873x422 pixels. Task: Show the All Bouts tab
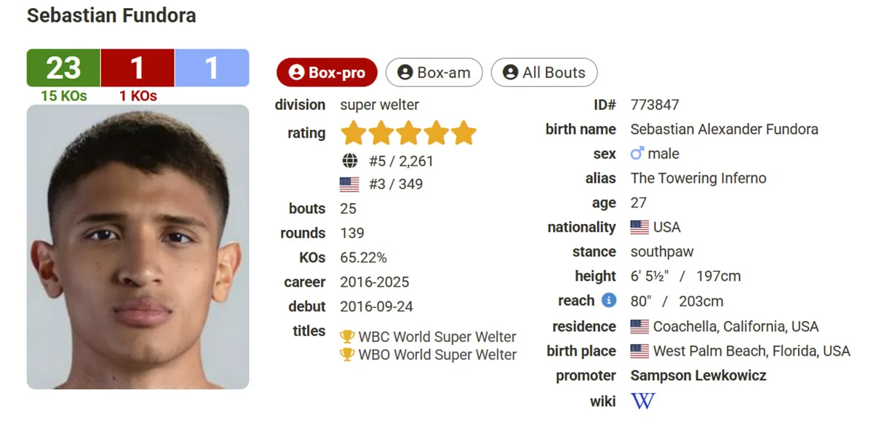pos(544,73)
